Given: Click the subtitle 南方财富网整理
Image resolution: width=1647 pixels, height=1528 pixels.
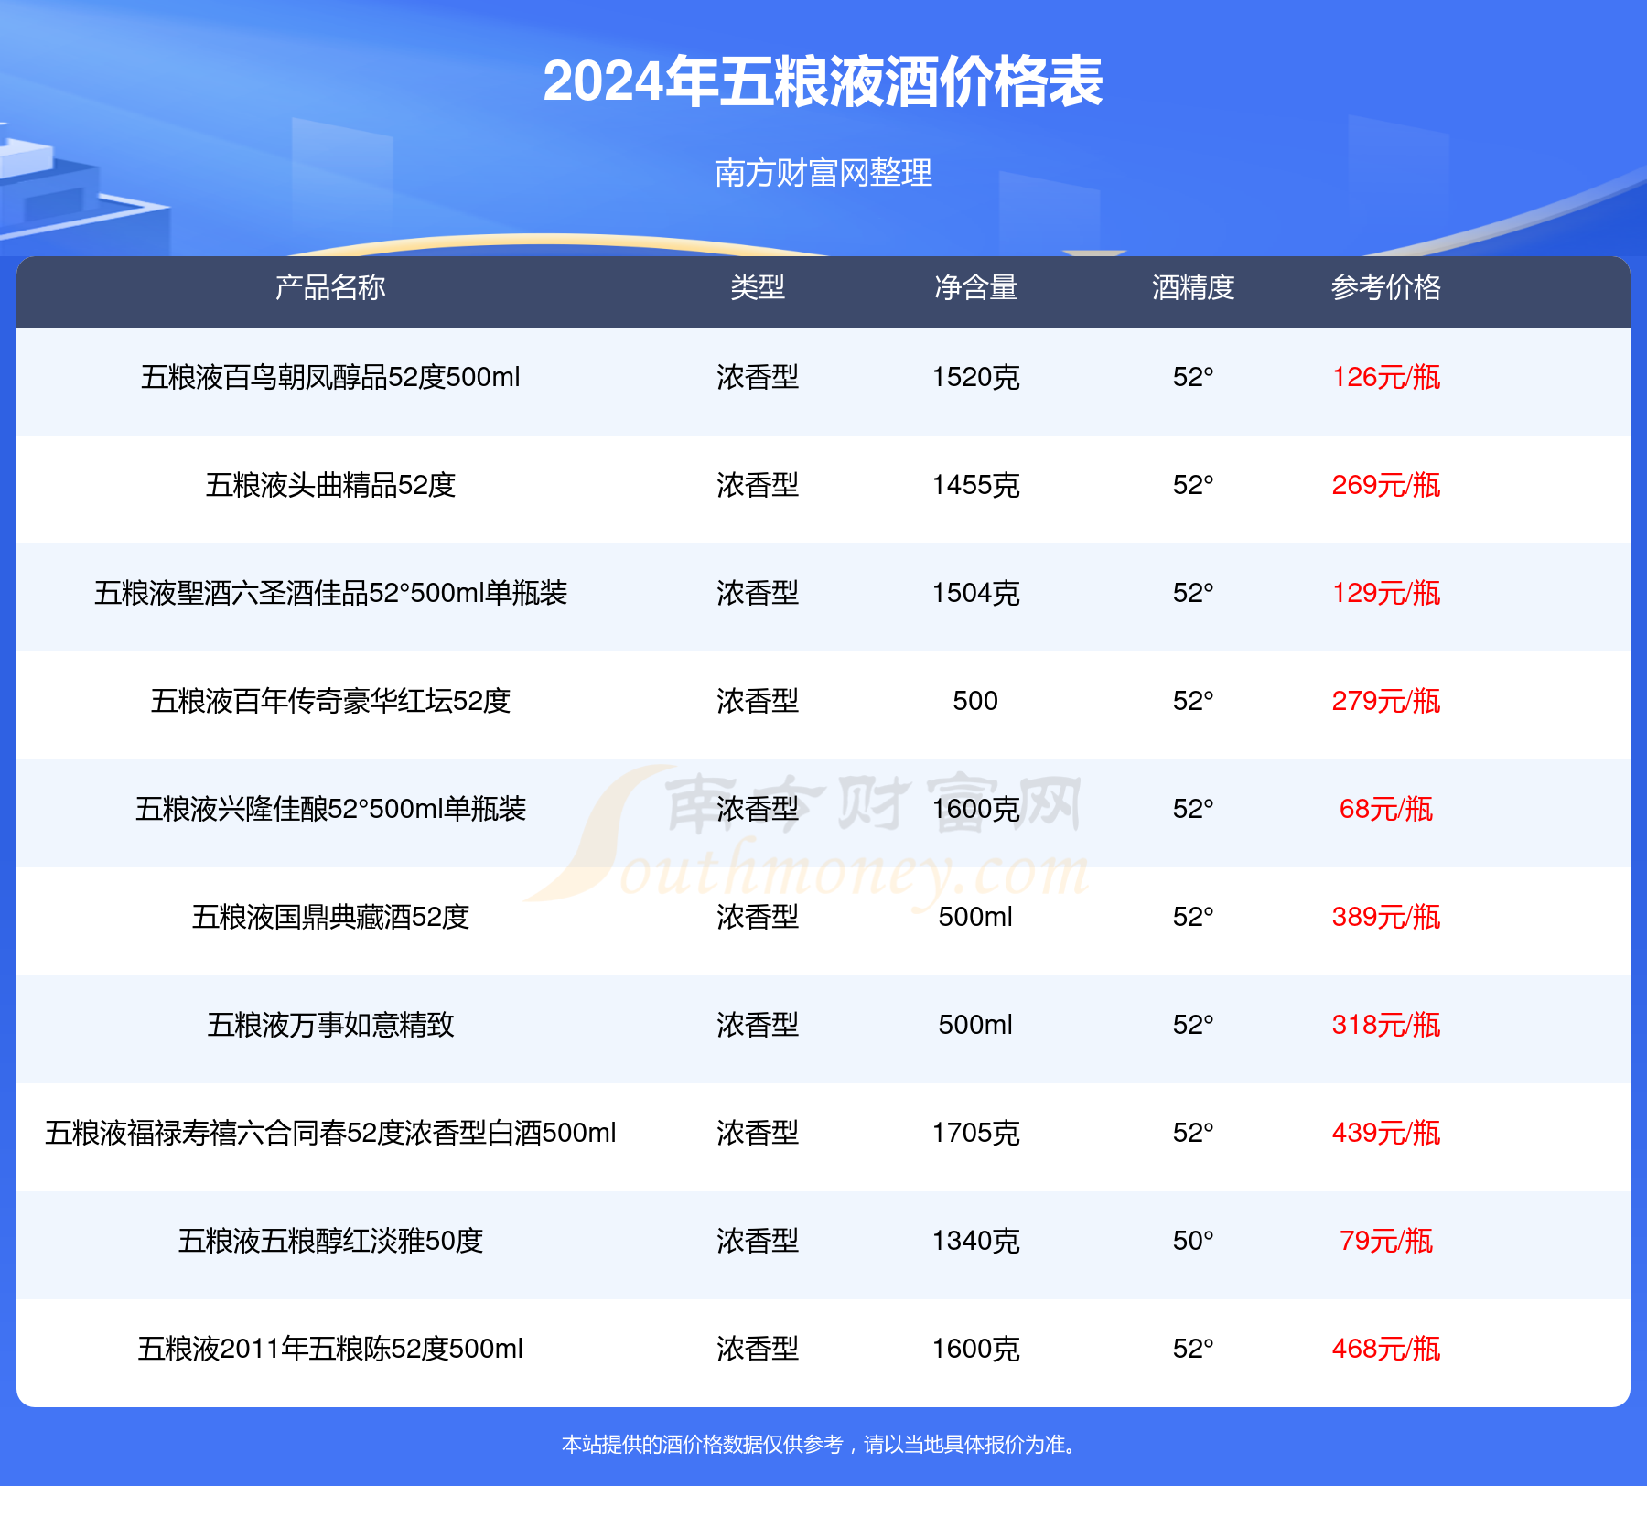Looking at the screenshot, I should (x=823, y=172).
